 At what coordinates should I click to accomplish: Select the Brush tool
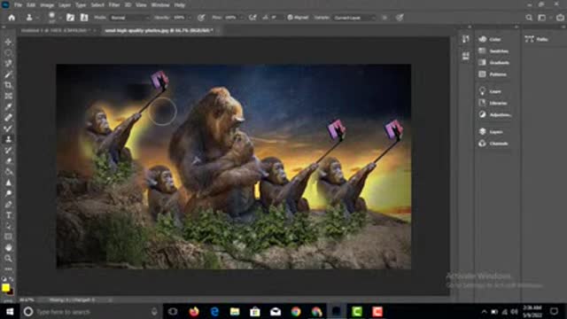click(x=8, y=128)
